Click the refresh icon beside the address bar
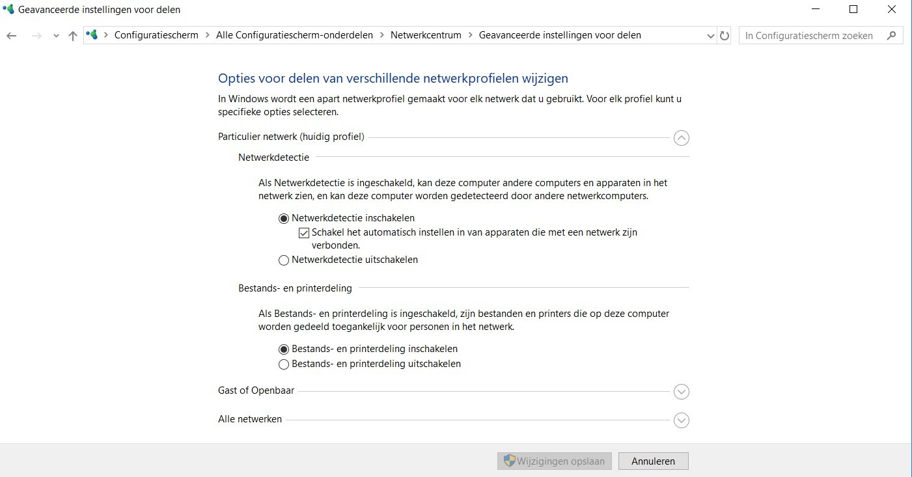 [x=725, y=36]
